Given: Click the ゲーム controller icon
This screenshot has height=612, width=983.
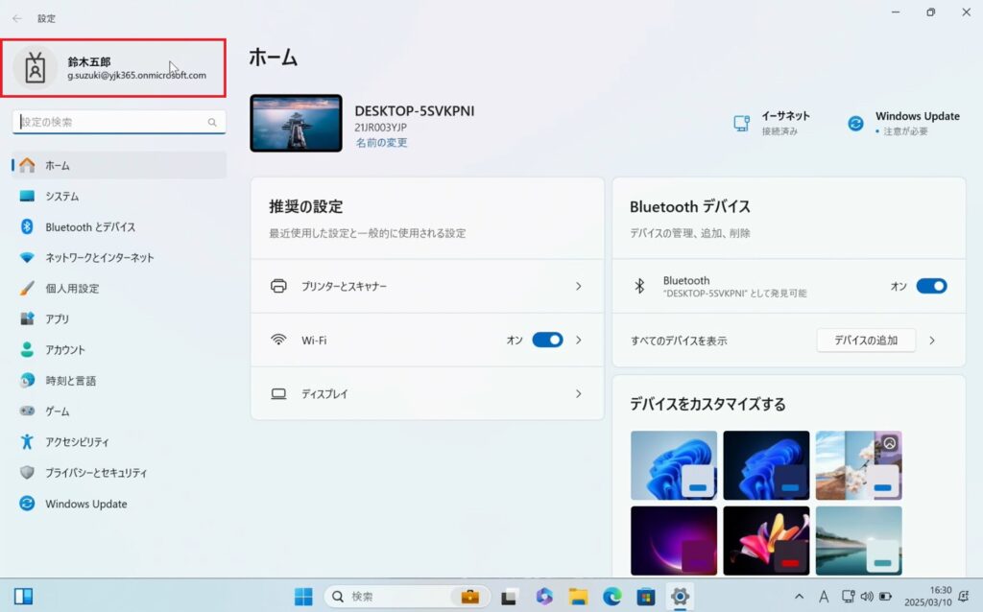Looking at the screenshot, I should [27, 411].
